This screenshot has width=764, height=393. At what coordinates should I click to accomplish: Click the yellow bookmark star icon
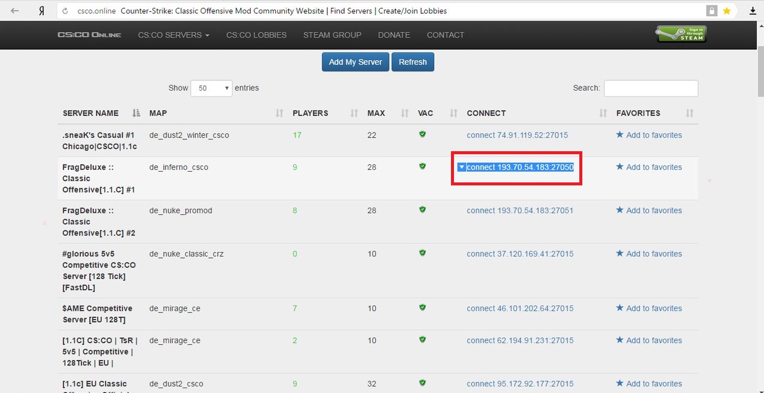click(727, 11)
